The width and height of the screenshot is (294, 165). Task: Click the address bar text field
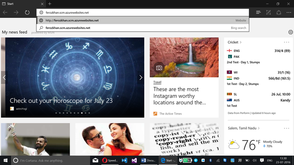tap(142, 13)
